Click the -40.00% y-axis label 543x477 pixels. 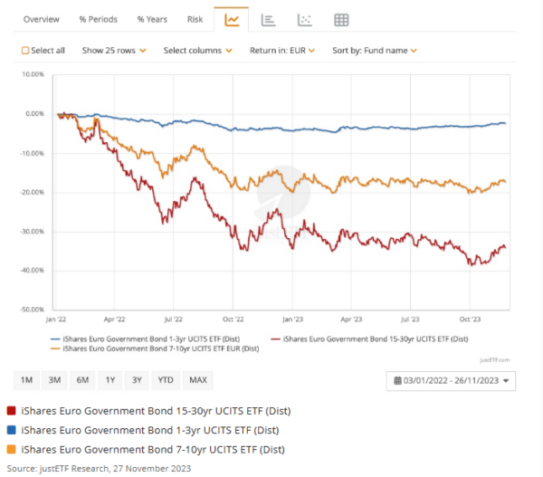click(33, 271)
